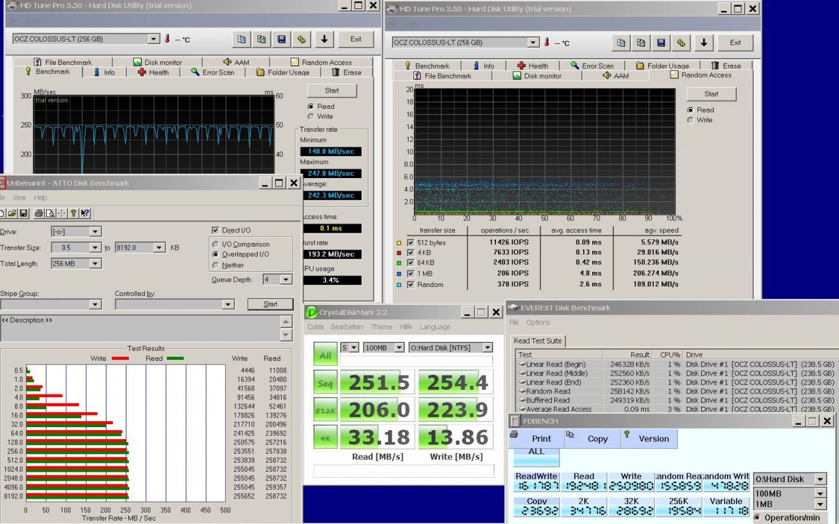Click down-arrow icon in left HD Tune toolbar
Image resolution: width=839 pixels, height=524 pixels.
click(324, 39)
